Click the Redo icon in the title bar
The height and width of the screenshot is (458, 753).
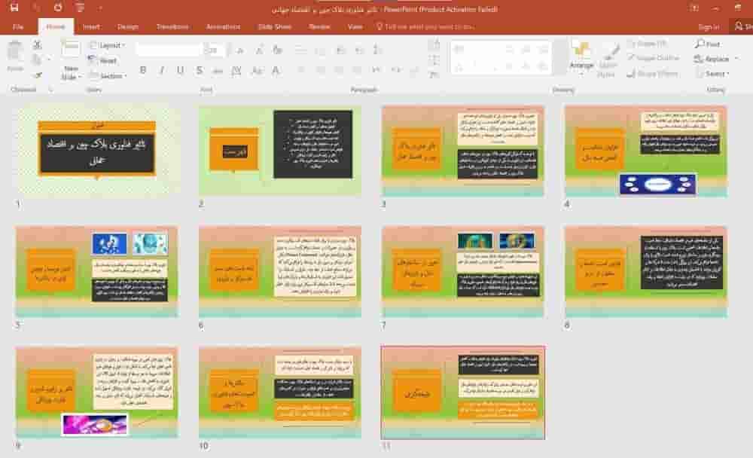[x=58, y=8]
